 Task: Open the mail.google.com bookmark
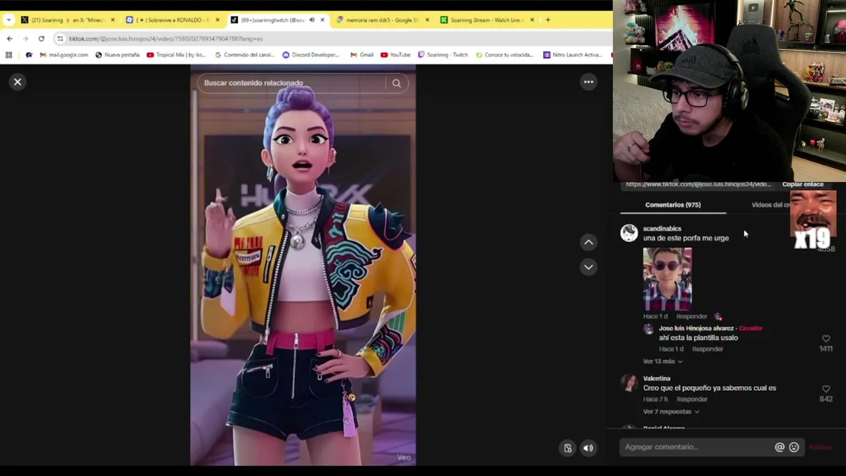(63, 55)
